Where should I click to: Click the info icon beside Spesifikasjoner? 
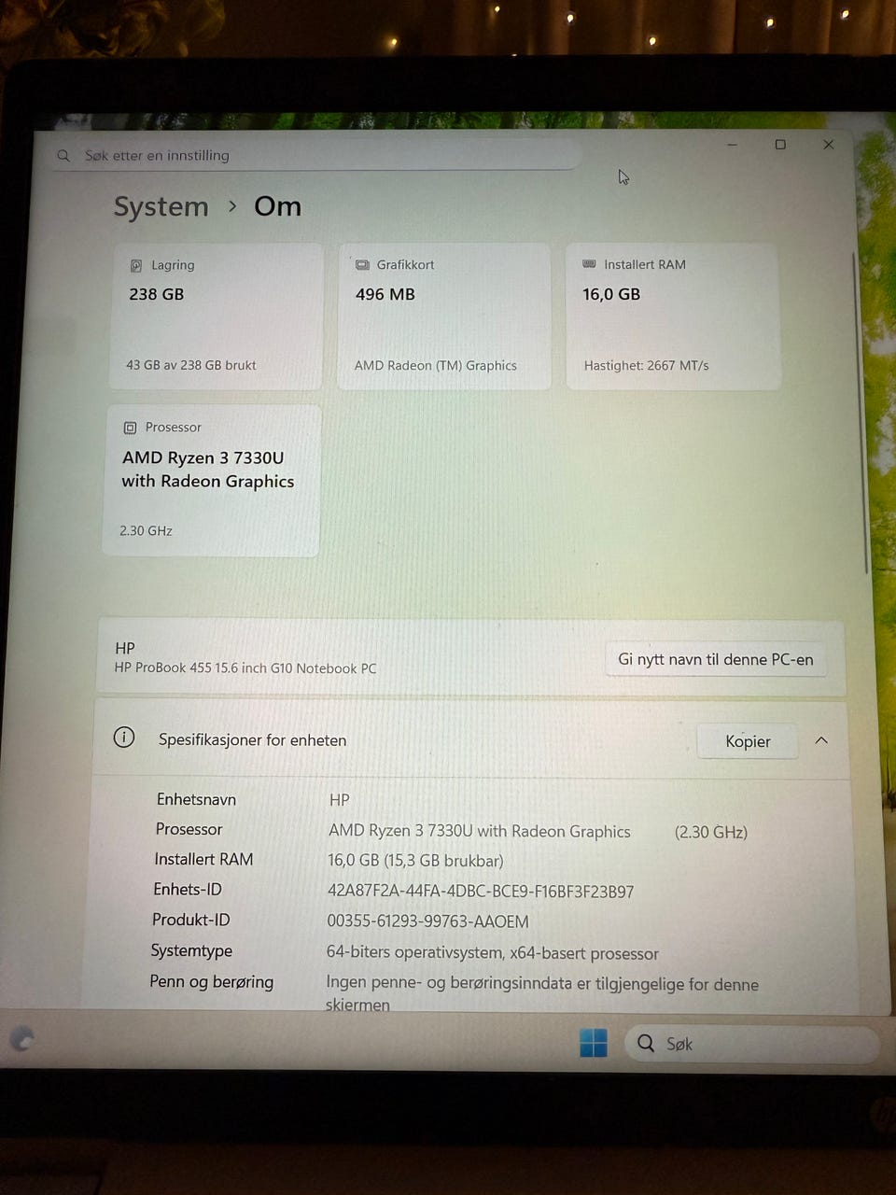(x=124, y=738)
